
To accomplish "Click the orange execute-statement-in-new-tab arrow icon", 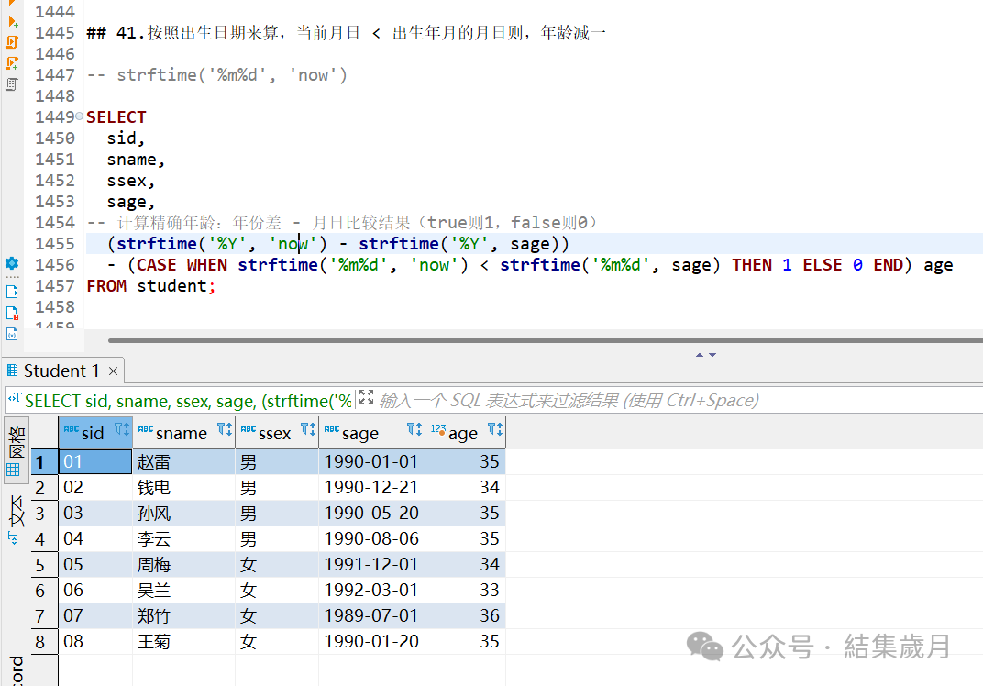I will point(12,22).
